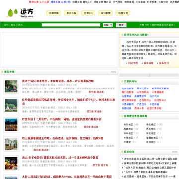
Task: Open the 江西明月山 tag link
Action: pyautogui.click(x=145, y=100)
